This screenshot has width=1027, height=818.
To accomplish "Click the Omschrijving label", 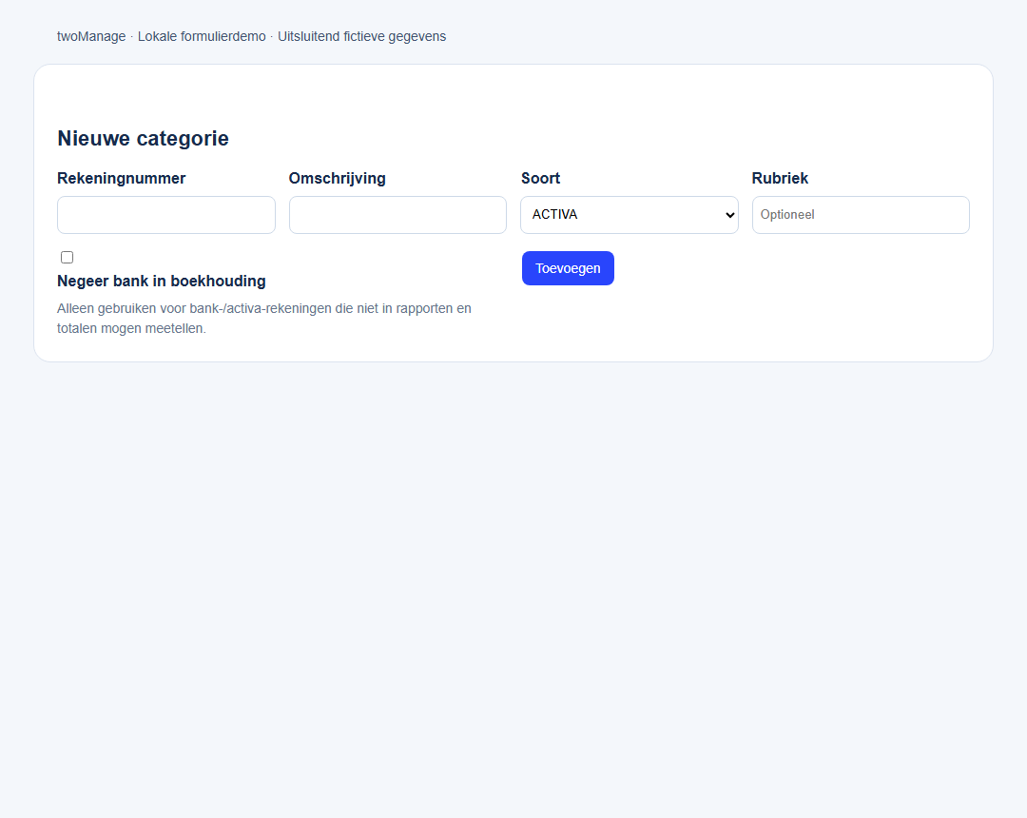I will pos(338,178).
